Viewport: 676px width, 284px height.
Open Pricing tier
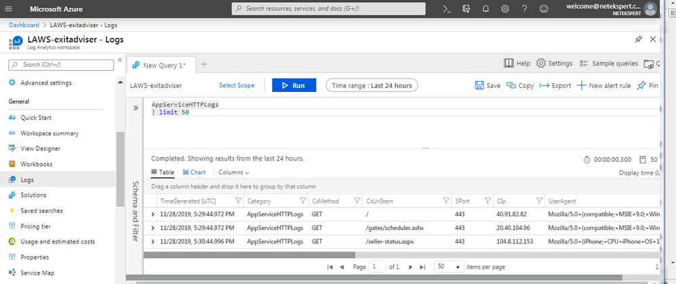(x=35, y=227)
